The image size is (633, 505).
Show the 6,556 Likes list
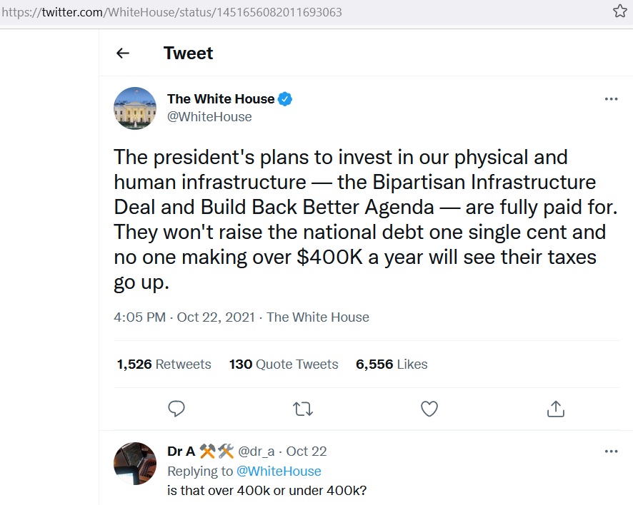[392, 364]
